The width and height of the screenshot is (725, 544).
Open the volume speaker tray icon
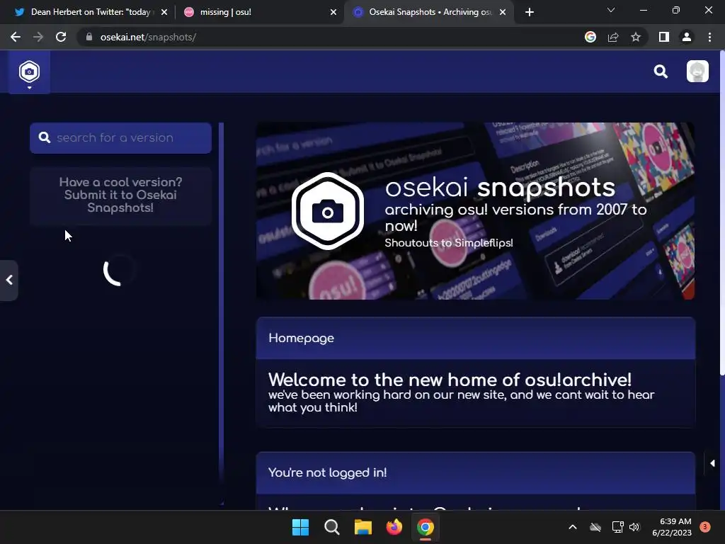[x=634, y=527]
